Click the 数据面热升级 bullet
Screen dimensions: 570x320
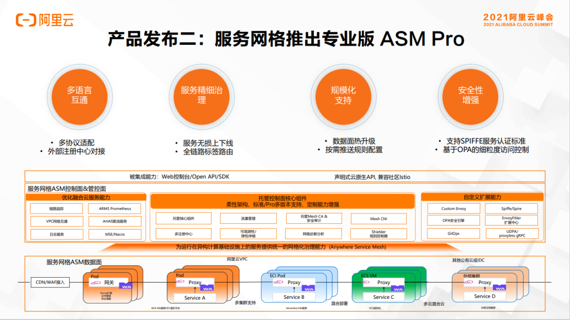[354, 141]
